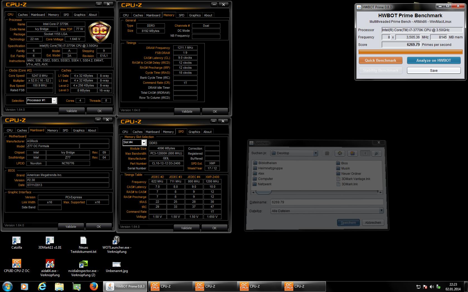Click Validate in the CPU-Z SPD window
The width and height of the screenshot is (468, 292).
[x=186, y=228]
